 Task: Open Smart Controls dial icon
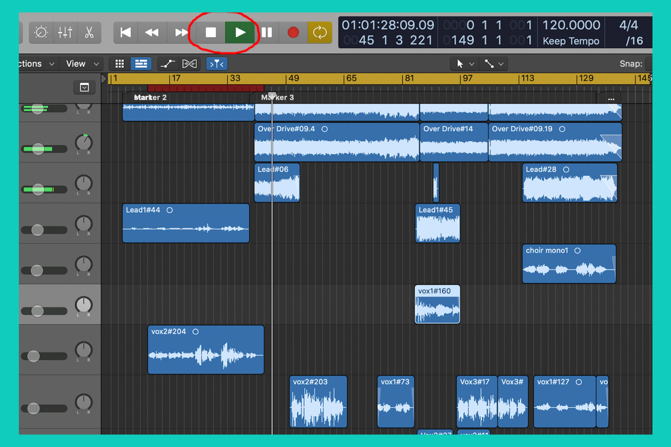pyautogui.click(x=41, y=32)
